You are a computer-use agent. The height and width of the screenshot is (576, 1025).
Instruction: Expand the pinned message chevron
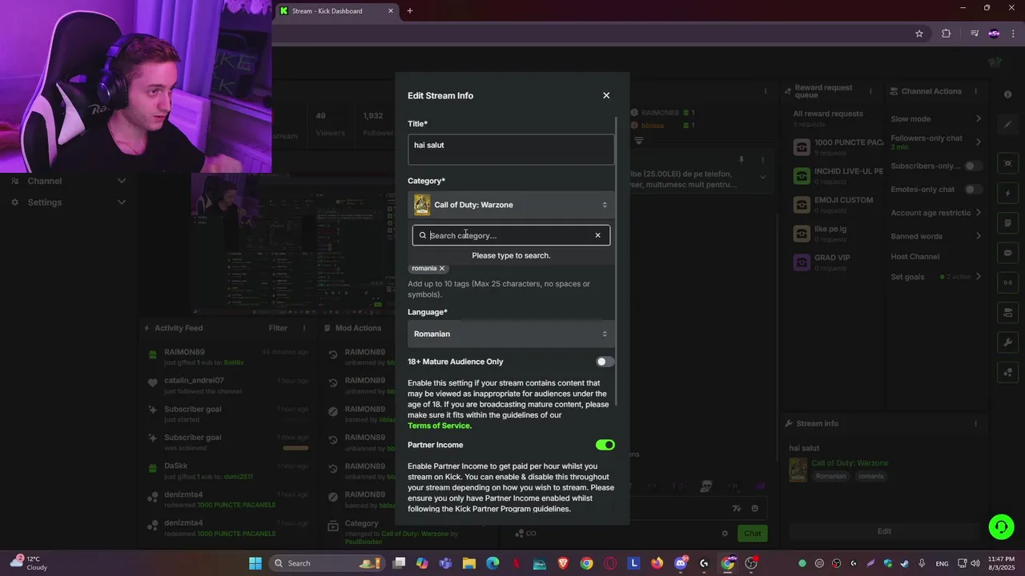point(762,177)
